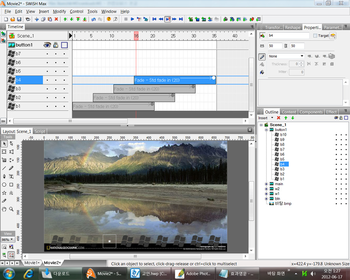
Task: Select the Text tool
Action: tap(11, 176)
